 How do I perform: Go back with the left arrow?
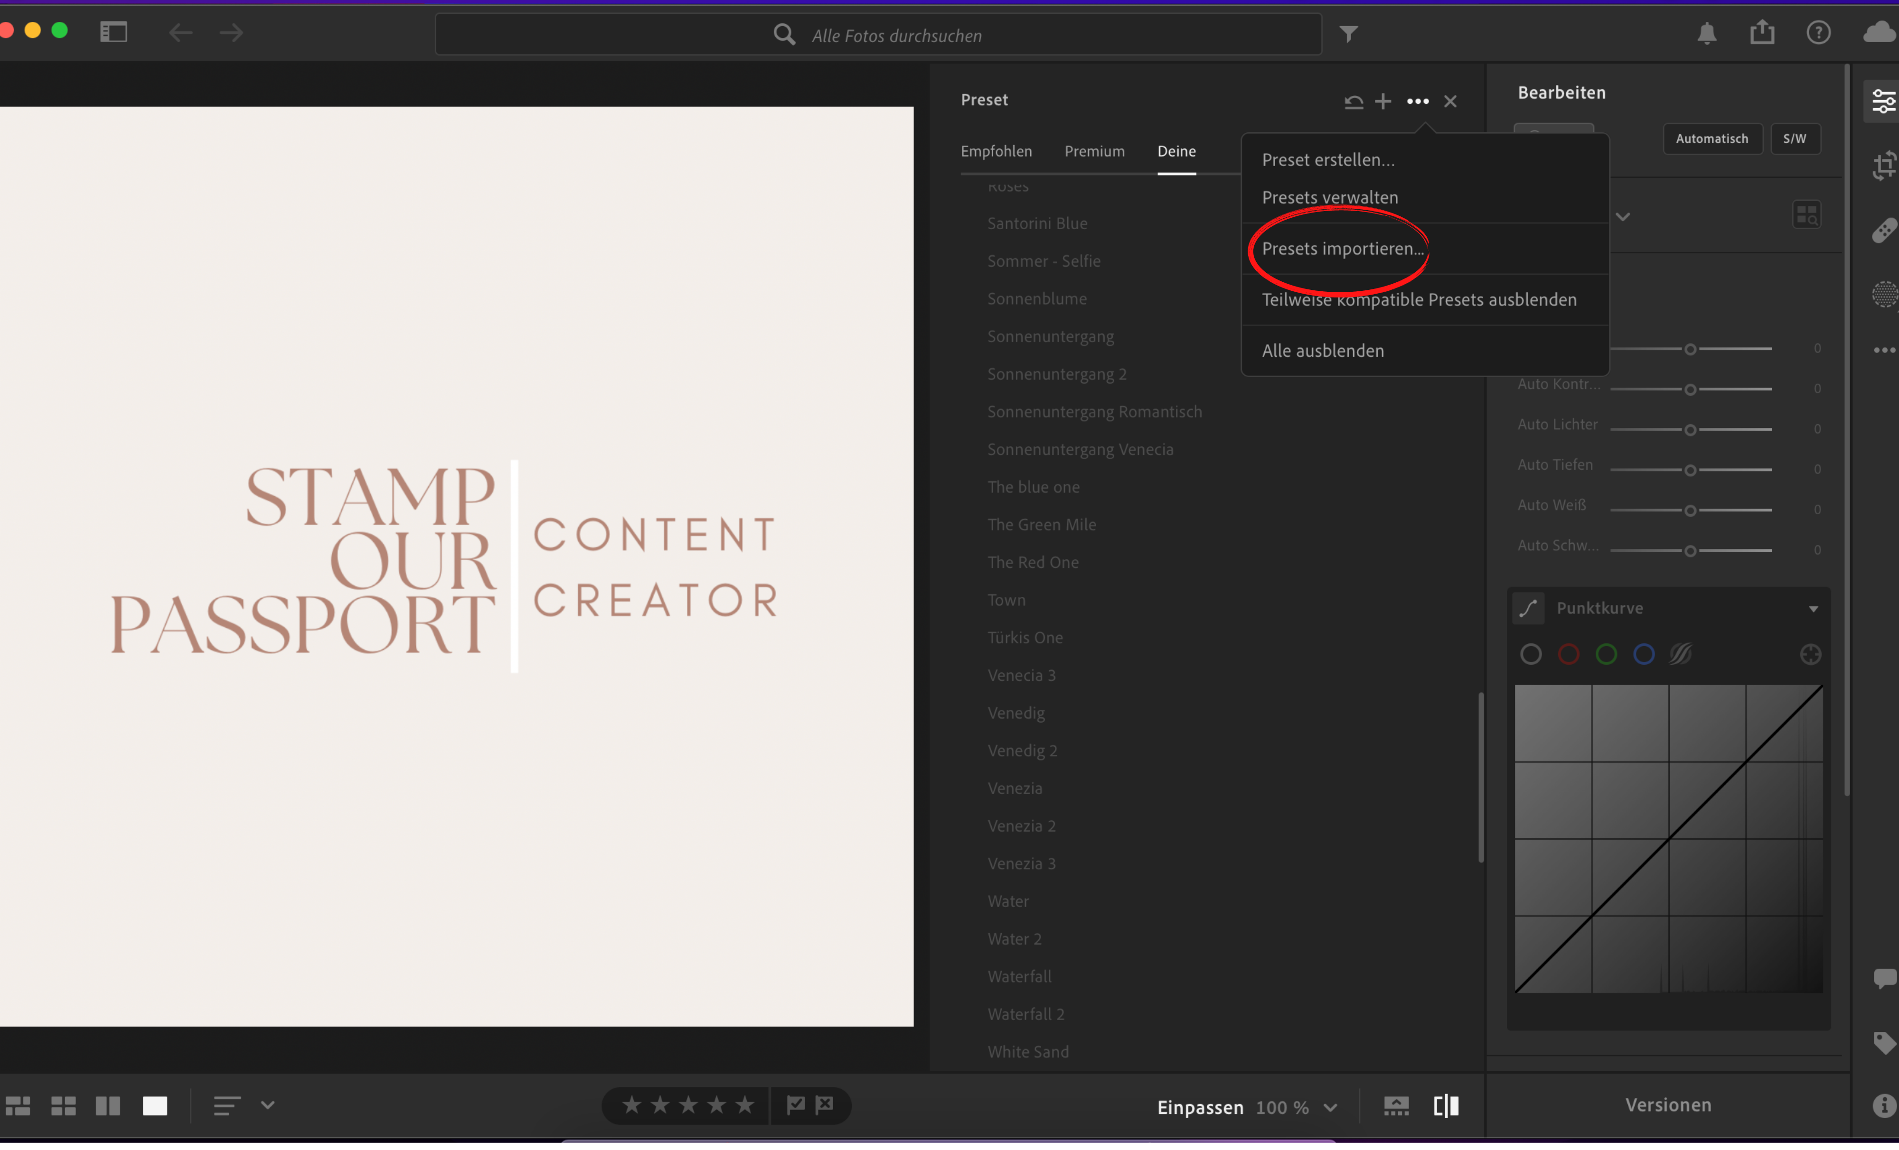click(x=180, y=32)
